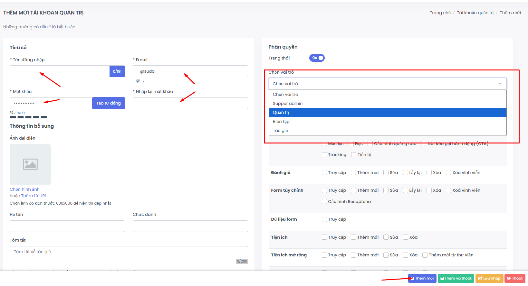Toggle the 'Trạng thái' On switch
Screen dimensions: 528x286
[317, 58]
